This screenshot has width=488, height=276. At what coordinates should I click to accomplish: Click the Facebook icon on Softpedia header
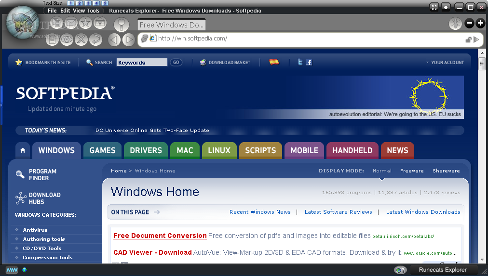(309, 63)
